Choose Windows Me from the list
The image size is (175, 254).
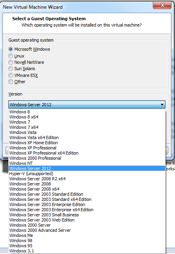(87, 235)
